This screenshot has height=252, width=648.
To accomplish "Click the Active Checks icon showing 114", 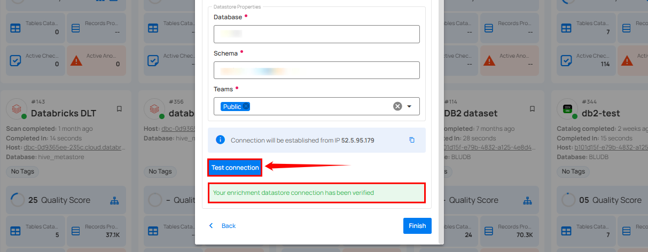I will coord(566,60).
